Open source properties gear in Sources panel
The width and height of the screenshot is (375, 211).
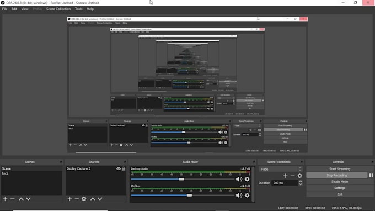coord(84,199)
